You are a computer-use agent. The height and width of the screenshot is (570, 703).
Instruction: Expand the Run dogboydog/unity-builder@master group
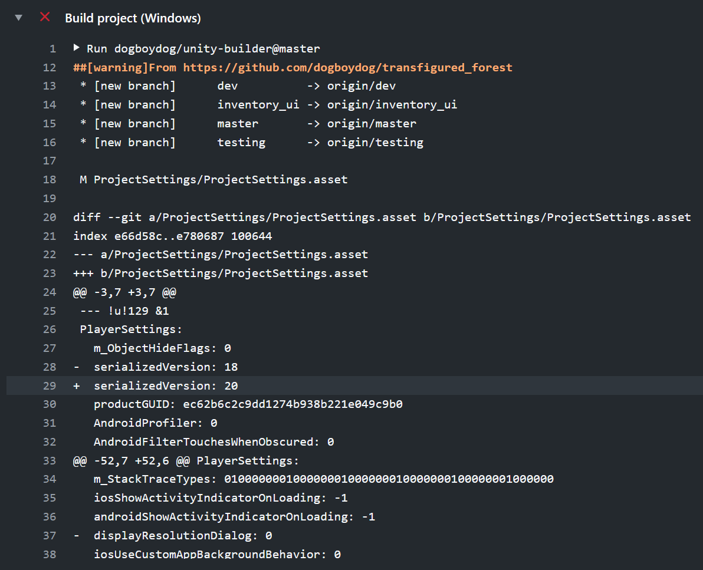coord(77,48)
